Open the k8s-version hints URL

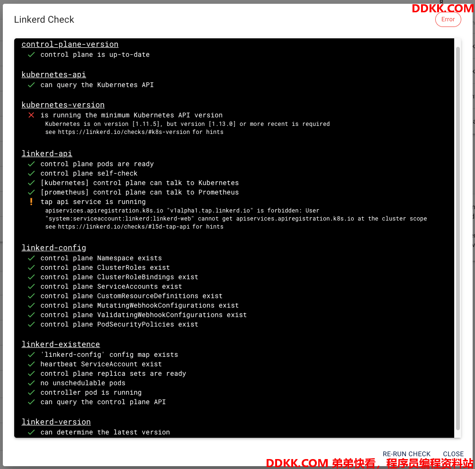pos(124,132)
